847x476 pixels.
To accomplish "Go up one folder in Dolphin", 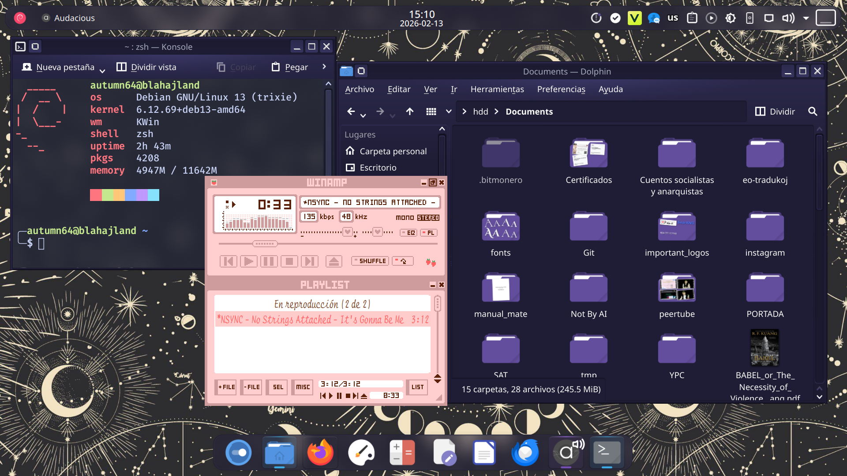I will (410, 112).
